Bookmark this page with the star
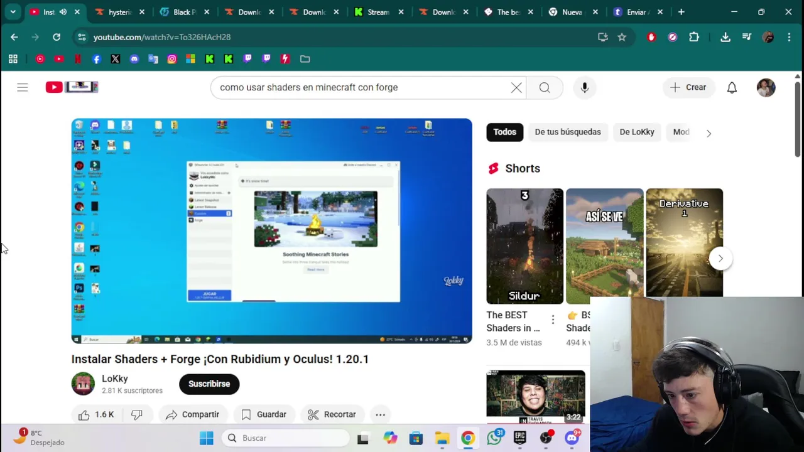 [622, 37]
